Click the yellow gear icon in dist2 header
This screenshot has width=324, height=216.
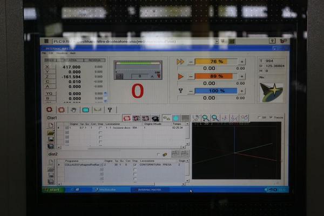click(x=165, y=154)
